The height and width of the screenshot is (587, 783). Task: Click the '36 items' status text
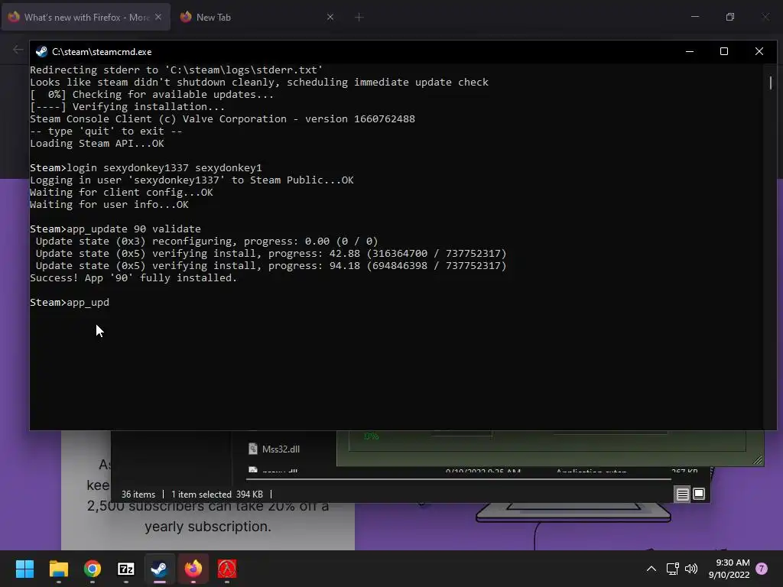[x=138, y=495]
